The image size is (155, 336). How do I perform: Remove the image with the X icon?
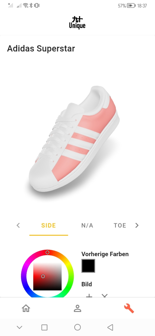click(105, 296)
